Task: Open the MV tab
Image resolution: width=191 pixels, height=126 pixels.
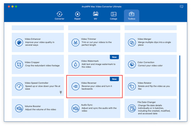Action: 95,16
